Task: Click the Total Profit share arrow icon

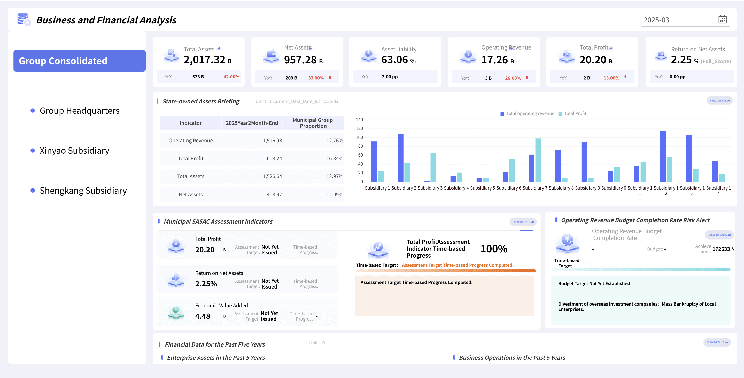Action: pyautogui.click(x=610, y=48)
